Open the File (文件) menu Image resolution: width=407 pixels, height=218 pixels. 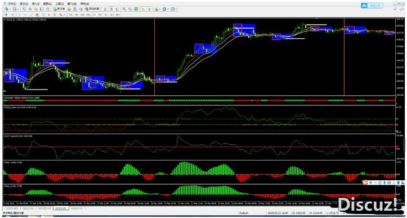(12, 3)
